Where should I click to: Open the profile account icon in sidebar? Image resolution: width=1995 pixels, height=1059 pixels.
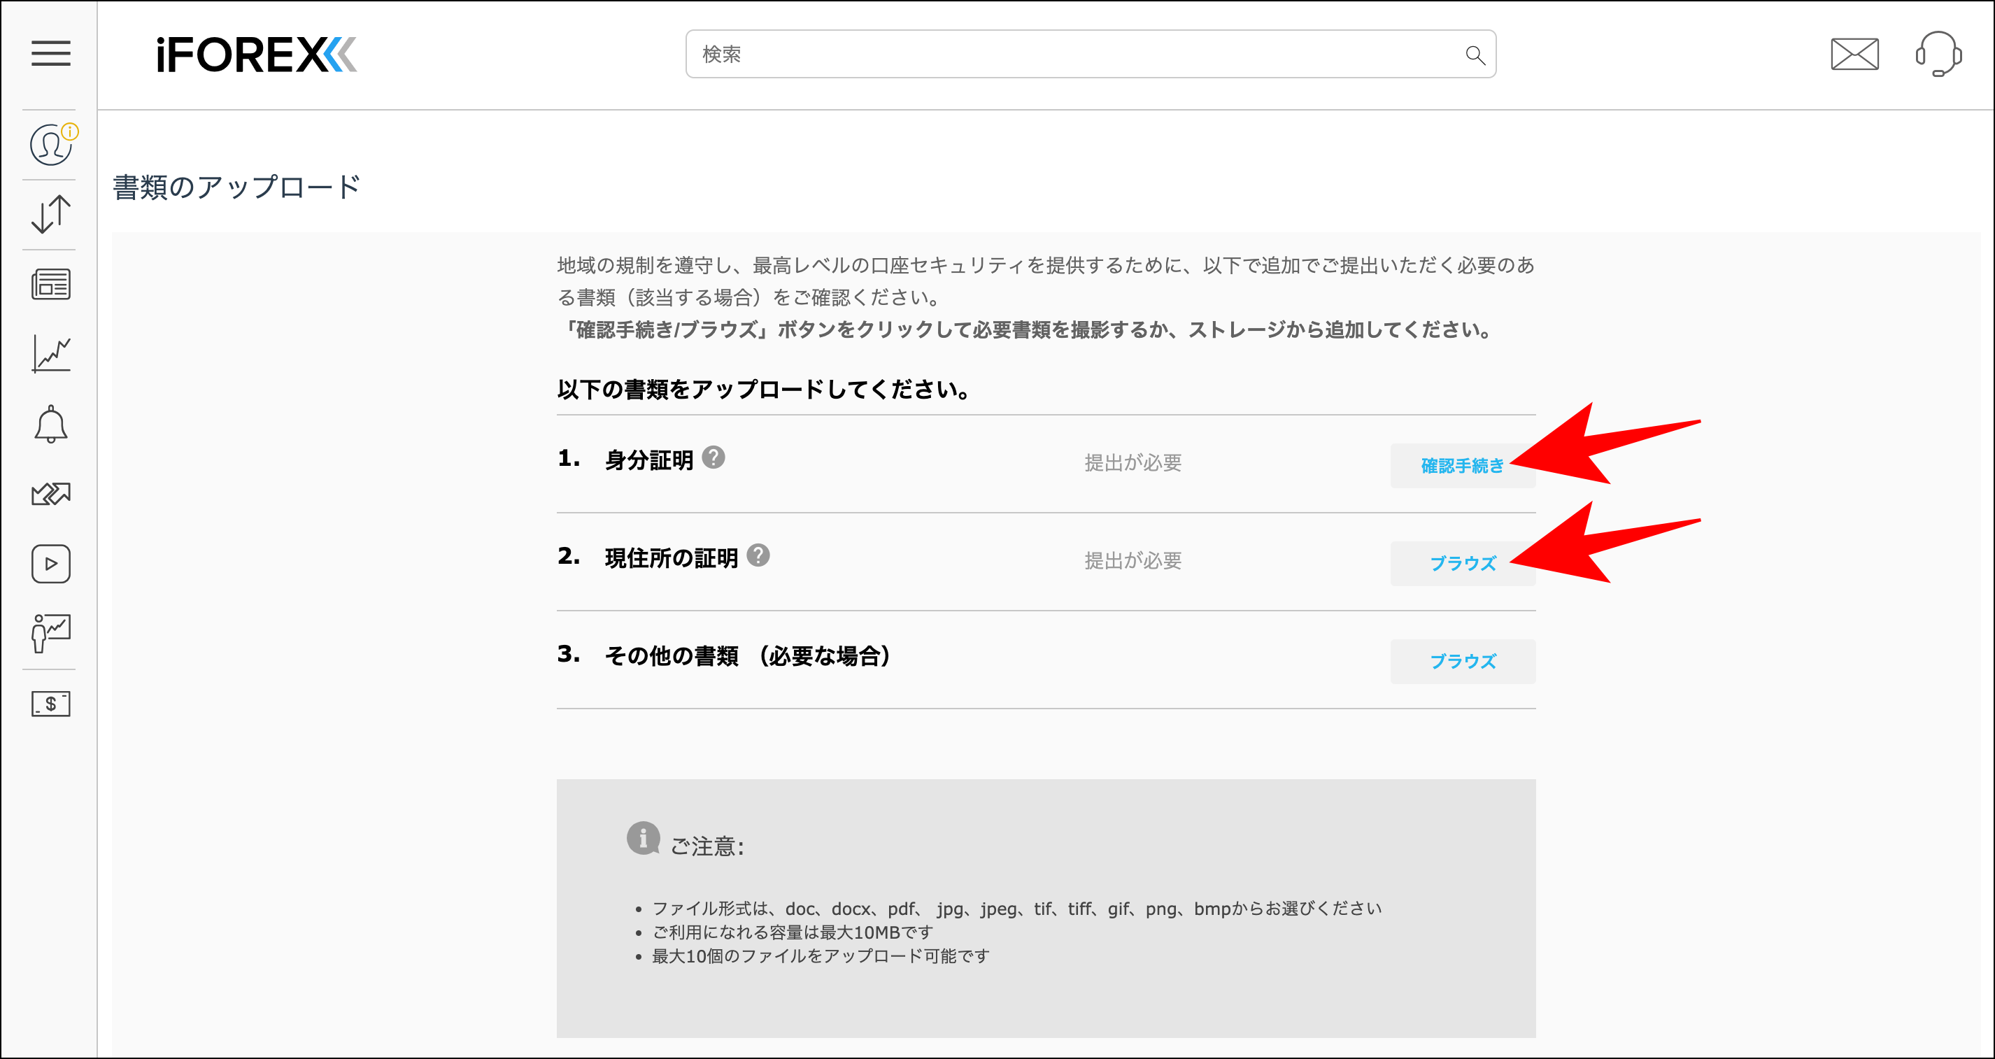(50, 143)
